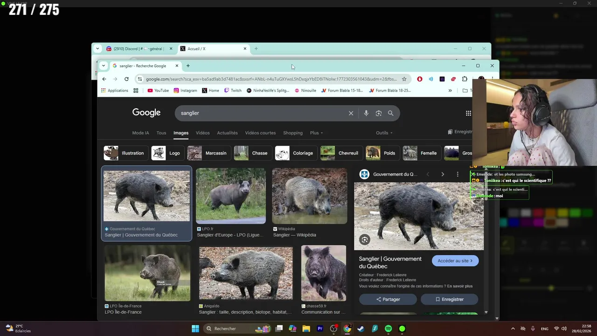Switch to the Vidéos courtes tab
Image resolution: width=597 pixels, height=336 pixels.
(260, 133)
